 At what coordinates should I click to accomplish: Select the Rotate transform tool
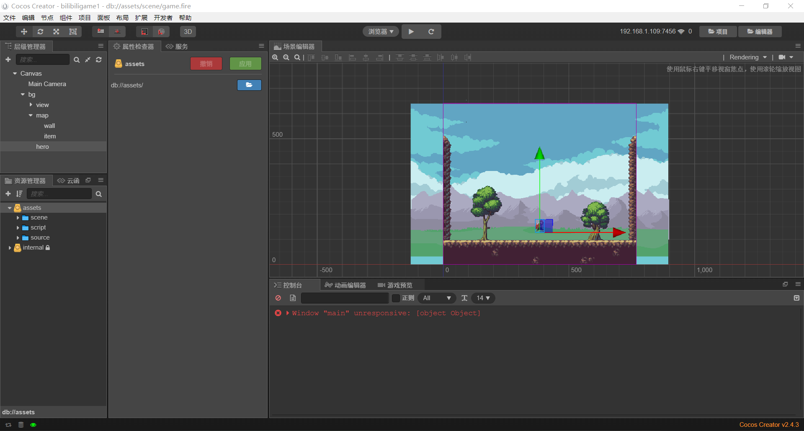coord(40,32)
